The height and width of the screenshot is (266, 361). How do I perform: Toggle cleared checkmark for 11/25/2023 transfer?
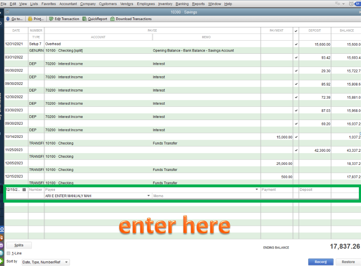(x=296, y=150)
